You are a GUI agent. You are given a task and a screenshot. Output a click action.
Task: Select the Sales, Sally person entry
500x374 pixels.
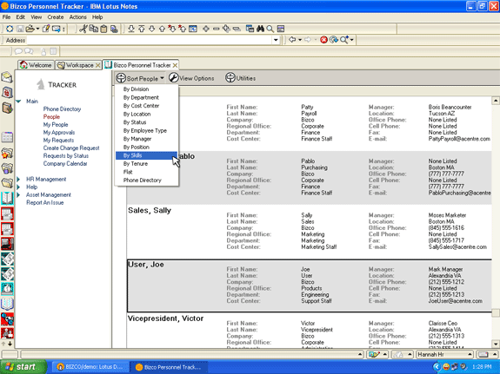pos(309,232)
